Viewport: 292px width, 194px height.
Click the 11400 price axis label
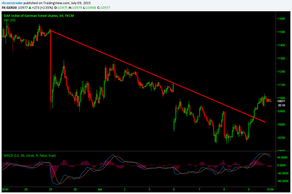coord(281,45)
